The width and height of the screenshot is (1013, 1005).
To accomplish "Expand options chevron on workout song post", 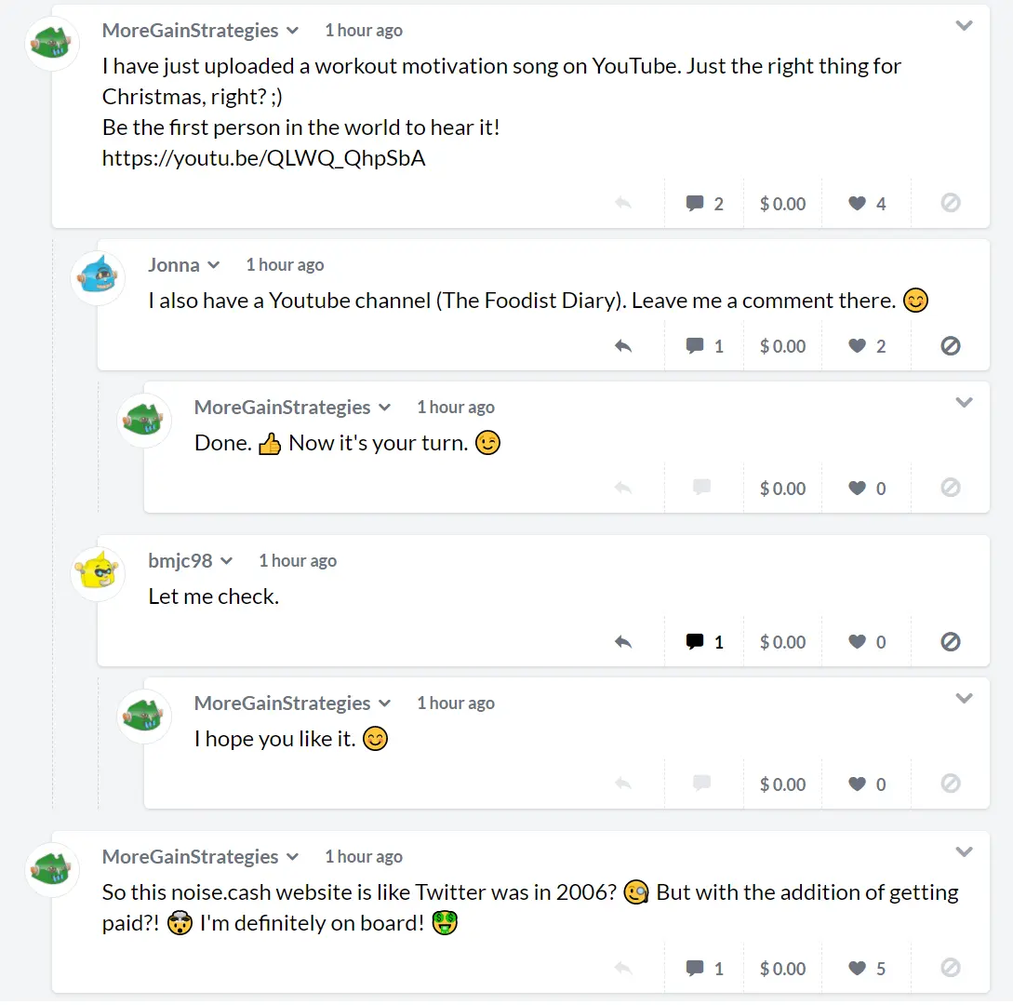I will (964, 26).
